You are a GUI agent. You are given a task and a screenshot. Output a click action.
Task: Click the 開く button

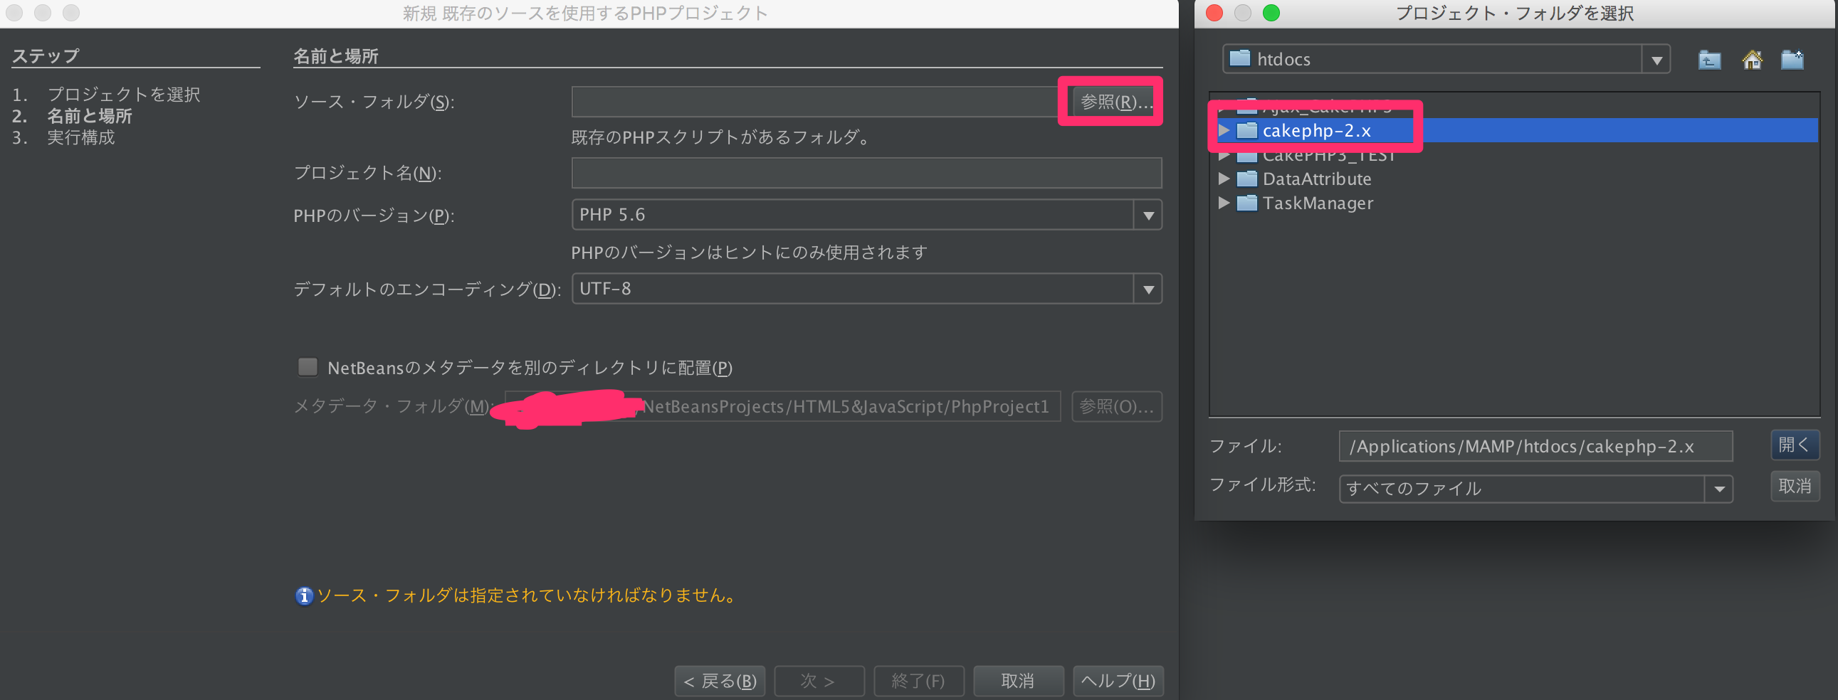[x=1795, y=445]
